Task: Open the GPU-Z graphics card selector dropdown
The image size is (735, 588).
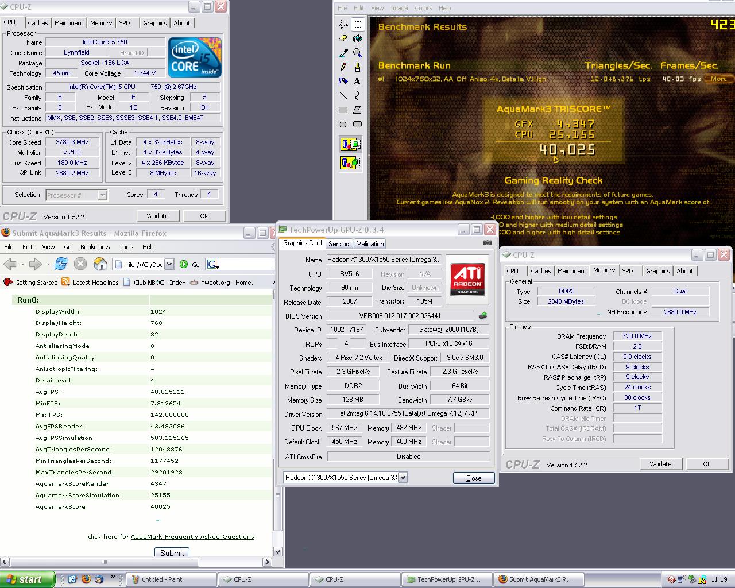Action: [403, 478]
